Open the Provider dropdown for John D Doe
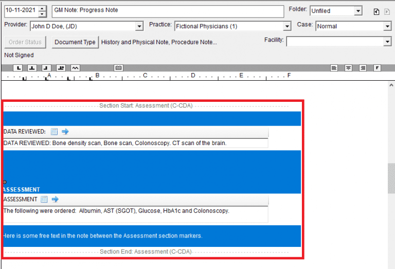 point(139,26)
